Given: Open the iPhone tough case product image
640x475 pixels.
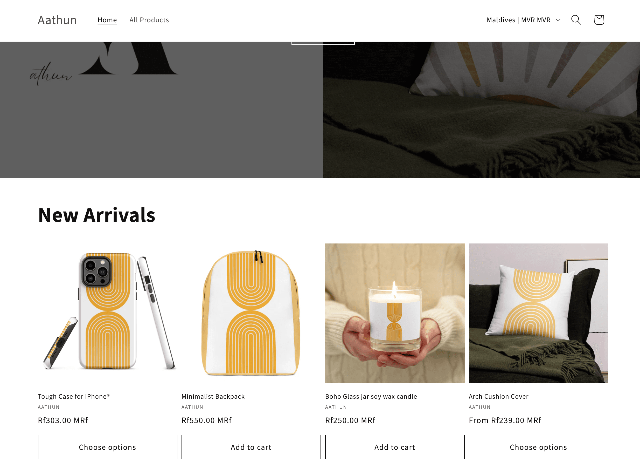Looking at the screenshot, I should [x=107, y=313].
